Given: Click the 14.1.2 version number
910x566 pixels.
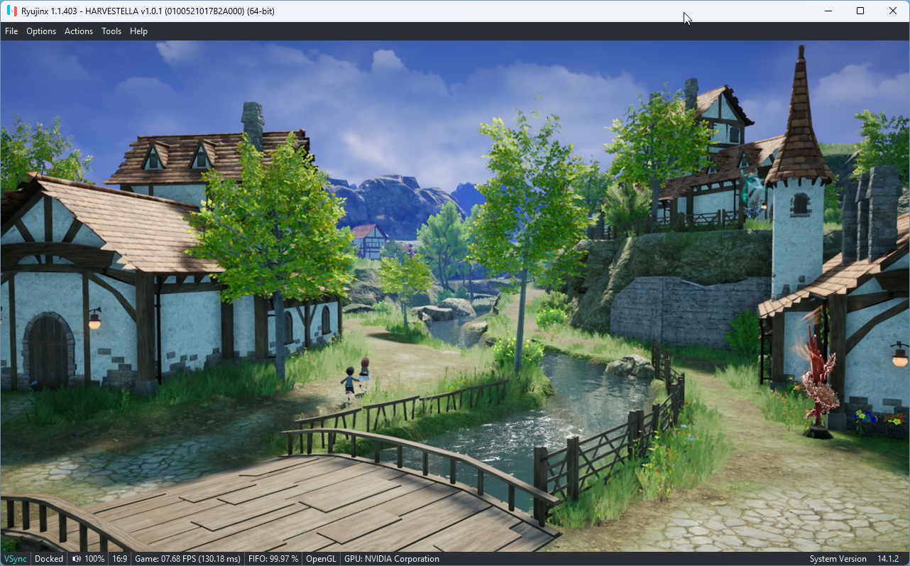Looking at the screenshot, I should (888, 559).
